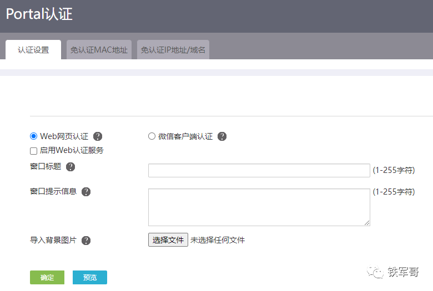433x291 pixels.
Task: Open the help tooltip for 窗口标题
Action: point(71,167)
